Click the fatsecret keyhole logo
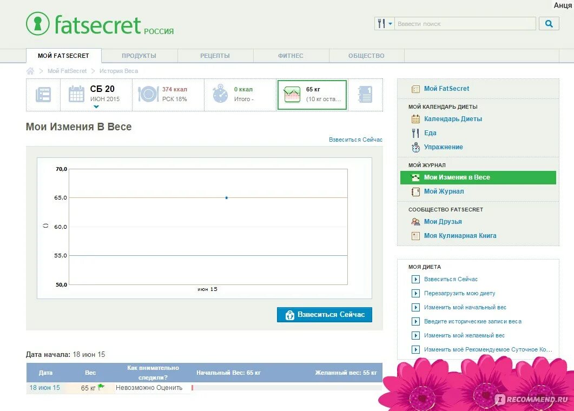 pyautogui.click(x=38, y=23)
